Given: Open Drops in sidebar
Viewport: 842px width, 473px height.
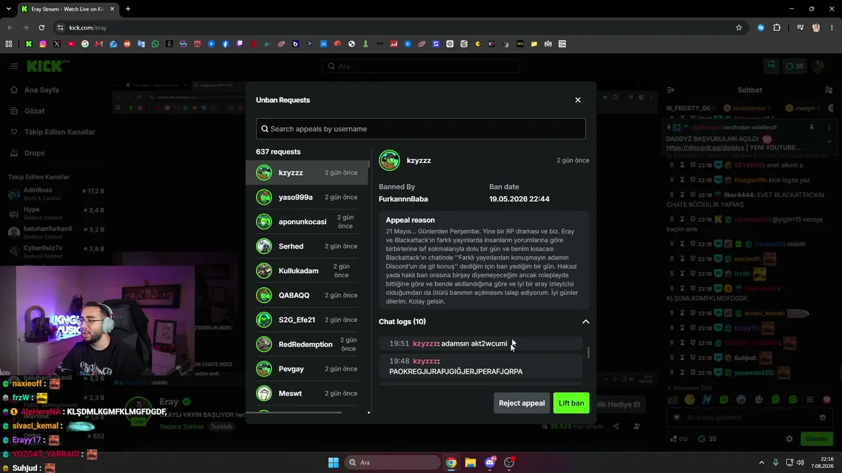Looking at the screenshot, I should pyautogui.click(x=34, y=153).
